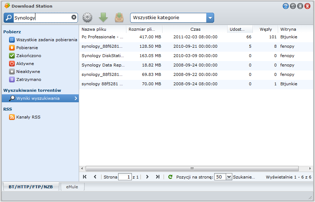
Task: Clear the Synology search text
Action: pos(74,17)
